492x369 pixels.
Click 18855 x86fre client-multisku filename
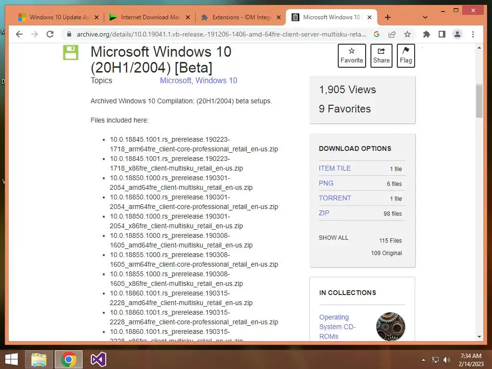[176, 279]
